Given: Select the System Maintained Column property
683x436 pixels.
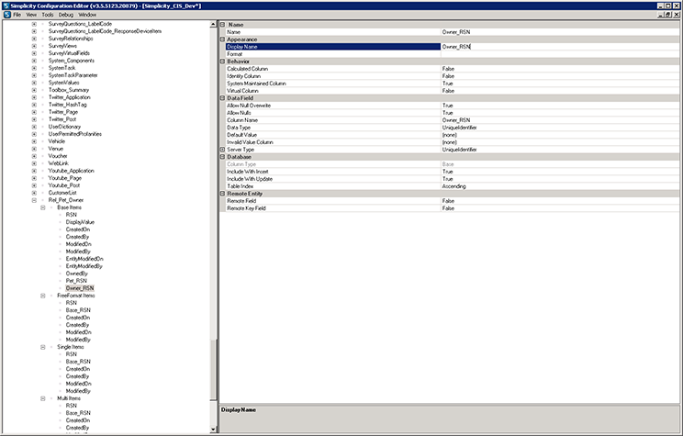Looking at the screenshot, I should tap(453, 84).
